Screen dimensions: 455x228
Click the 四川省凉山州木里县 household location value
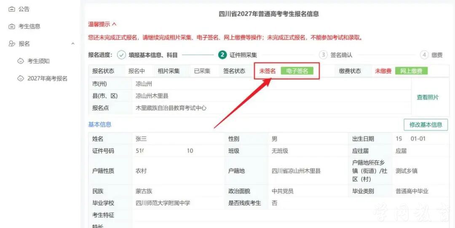click(296, 171)
